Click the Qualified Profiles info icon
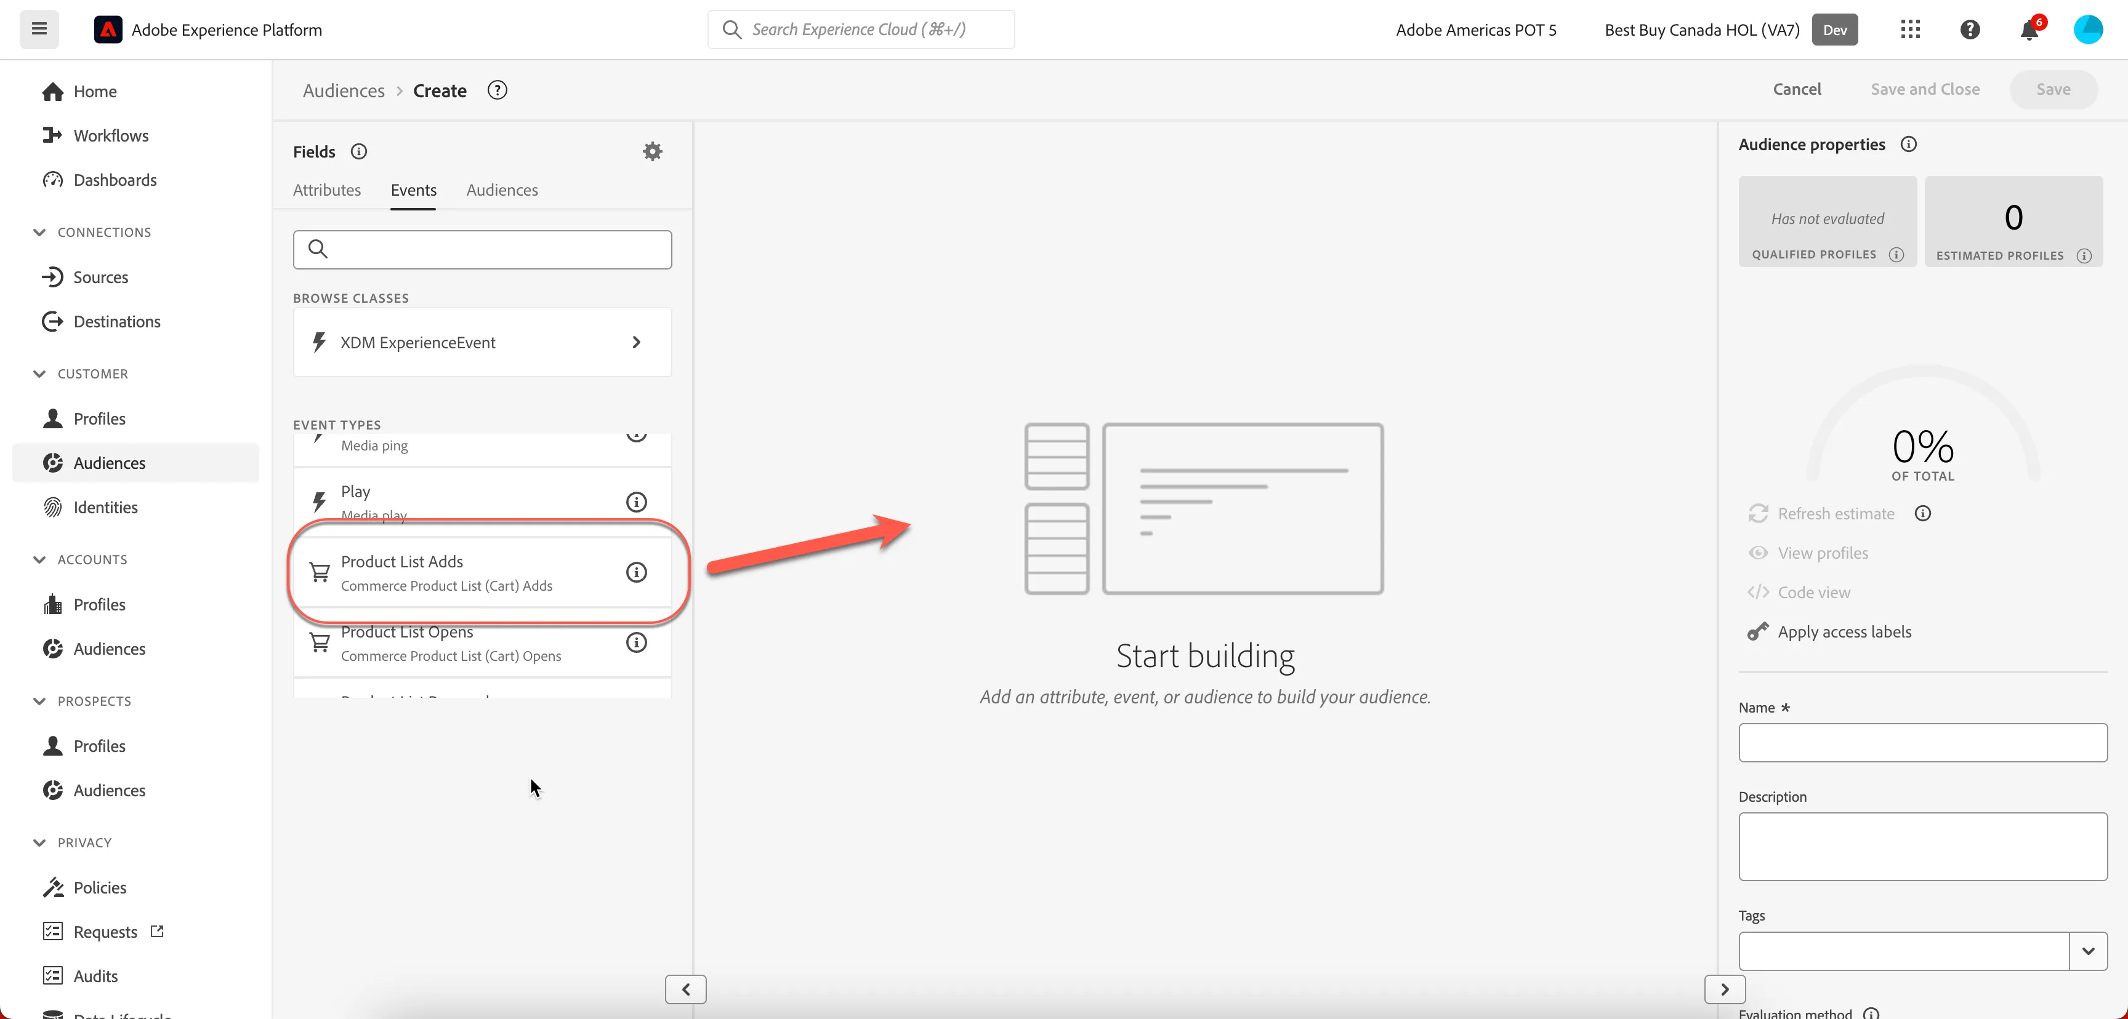The height and width of the screenshot is (1019, 2128). 1896,255
